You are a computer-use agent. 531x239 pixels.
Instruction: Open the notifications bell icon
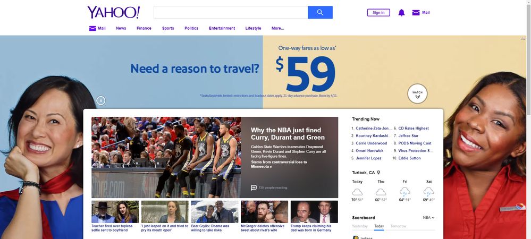click(x=401, y=13)
